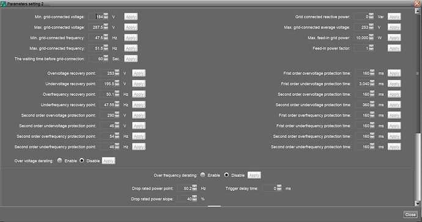Apply Frist order overvoltage protection time

394,73
